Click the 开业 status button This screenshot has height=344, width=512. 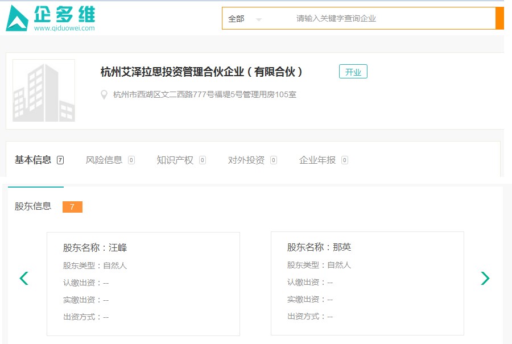[353, 72]
